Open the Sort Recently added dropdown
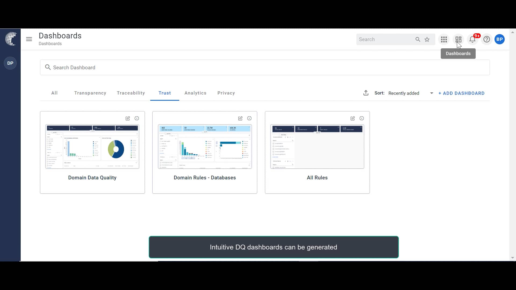Image resolution: width=516 pixels, height=290 pixels. click(432, 93)
